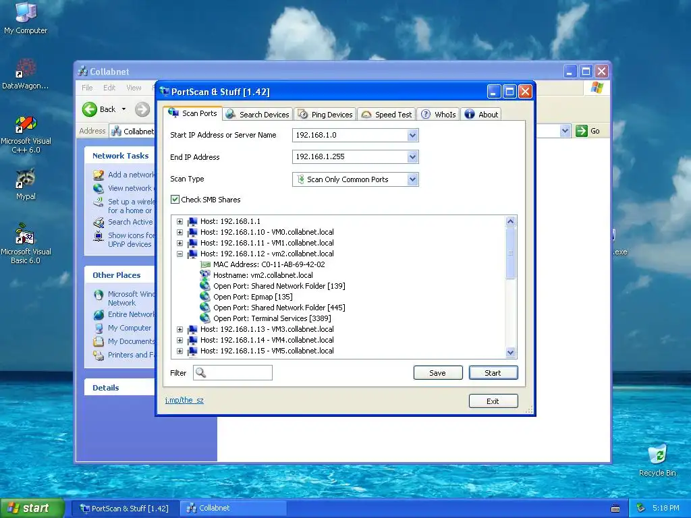Click the system tray network icon
691x518 pixels.
point(640,508)
